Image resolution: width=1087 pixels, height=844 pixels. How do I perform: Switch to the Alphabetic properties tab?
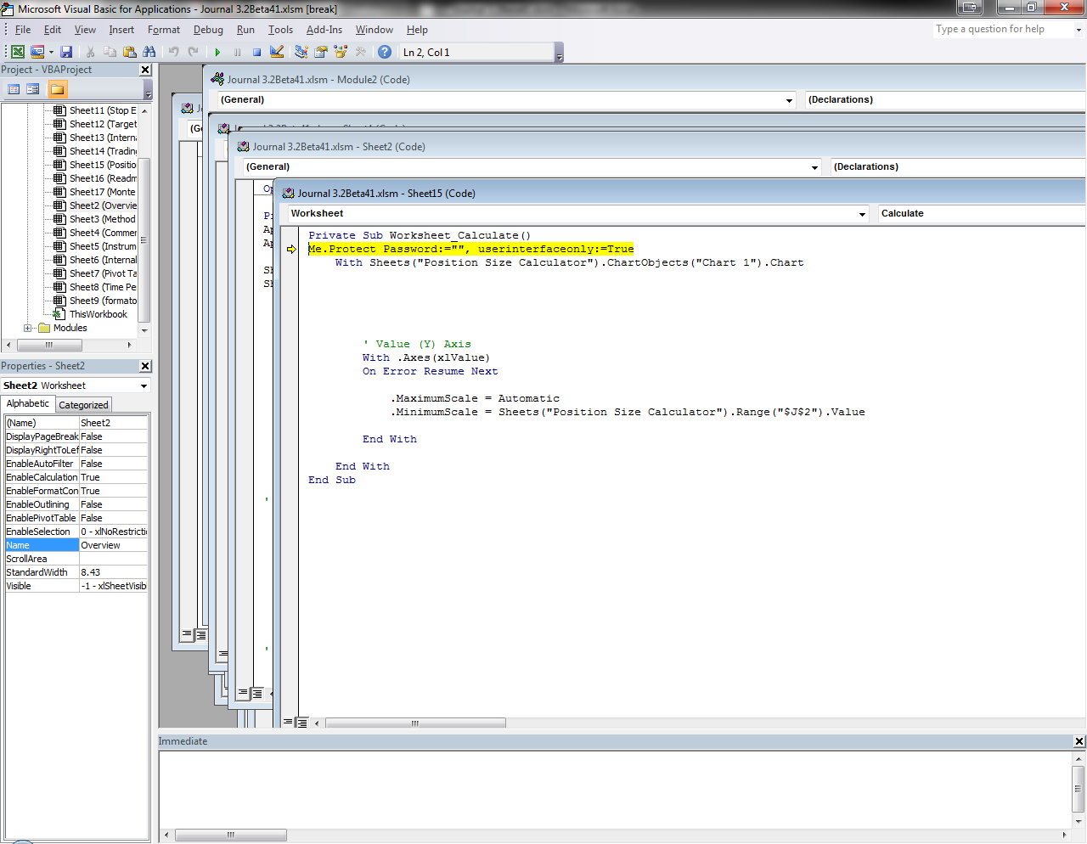(x=28, y=404)
